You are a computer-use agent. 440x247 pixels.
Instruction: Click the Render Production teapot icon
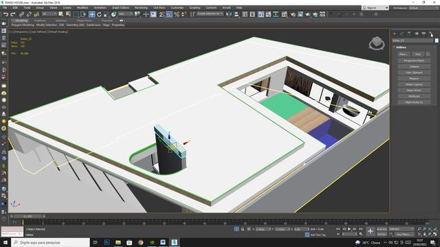coord(308,14)
